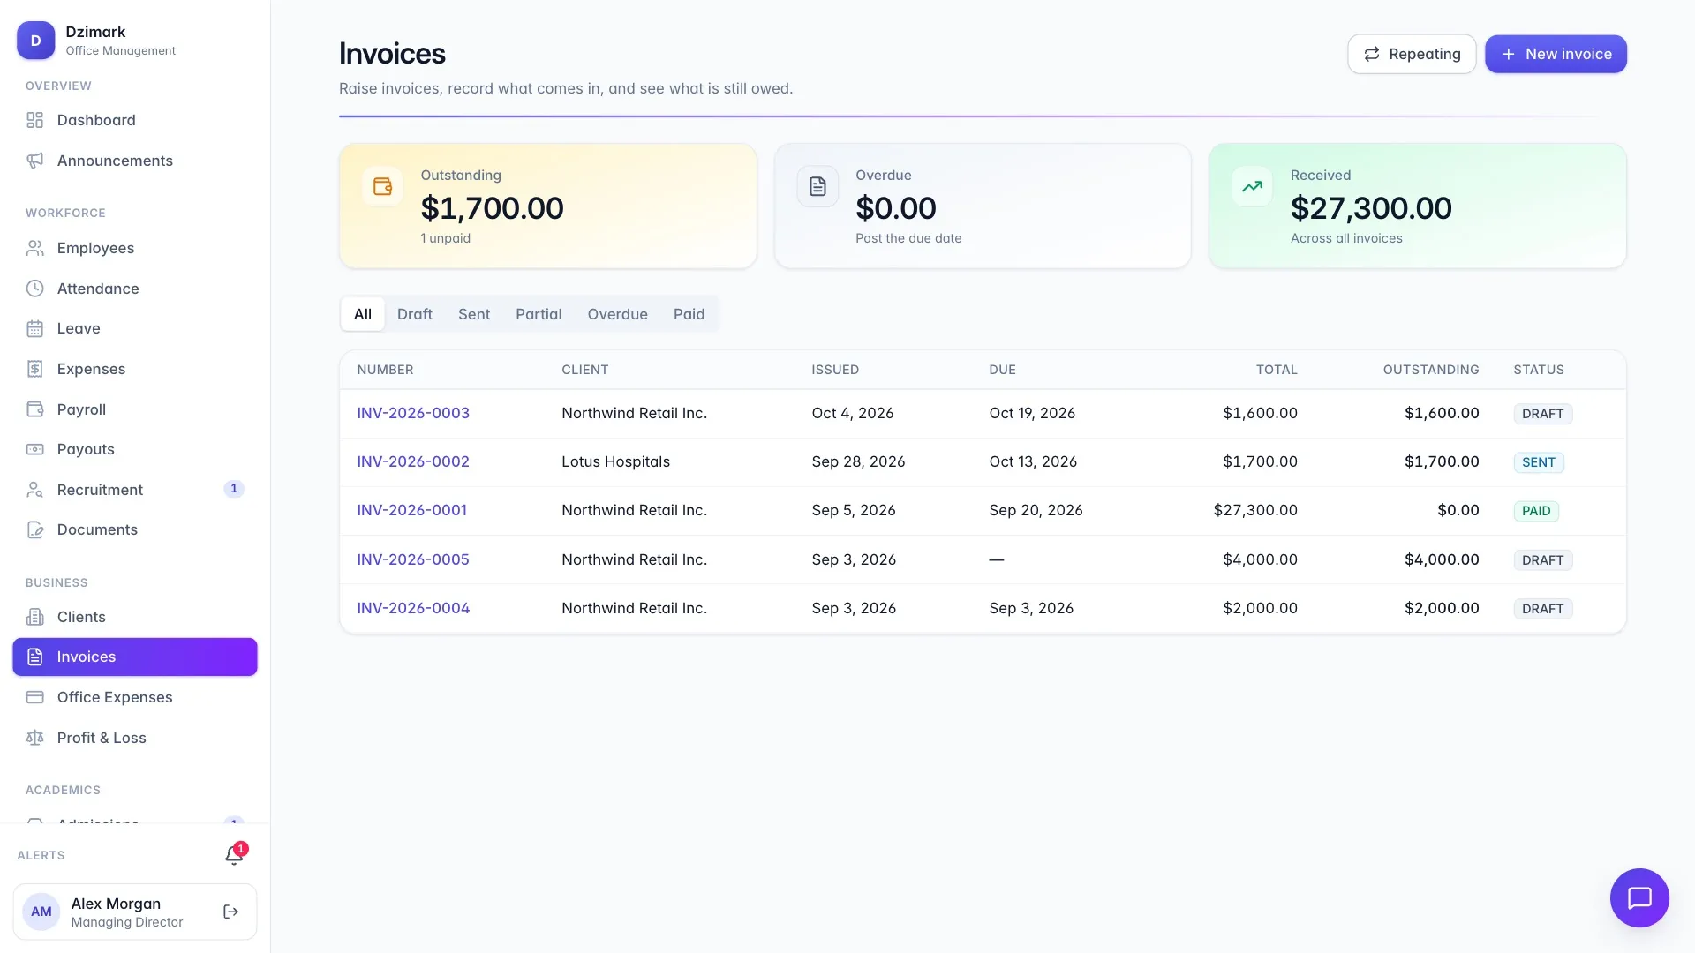Click the sign-out icon beside Alex Morgan

[231, 912]
